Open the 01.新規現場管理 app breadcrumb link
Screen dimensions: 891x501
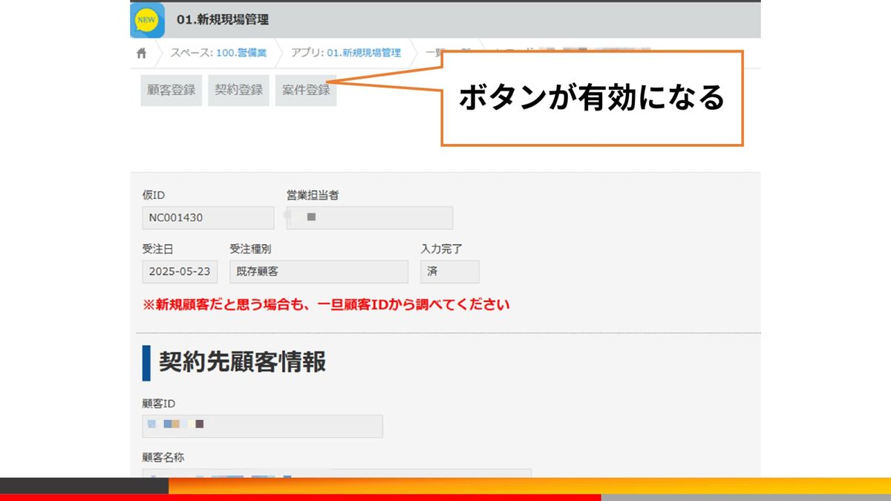[364, 53]
